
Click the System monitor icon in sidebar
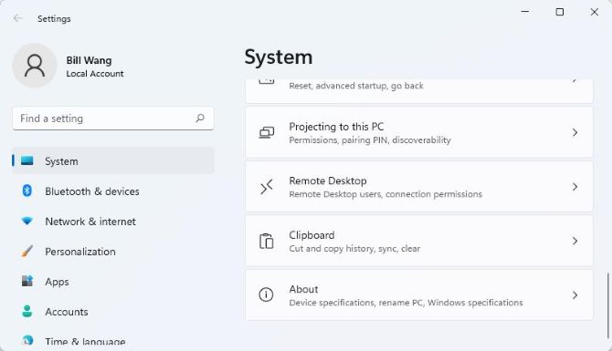point(27,160)
